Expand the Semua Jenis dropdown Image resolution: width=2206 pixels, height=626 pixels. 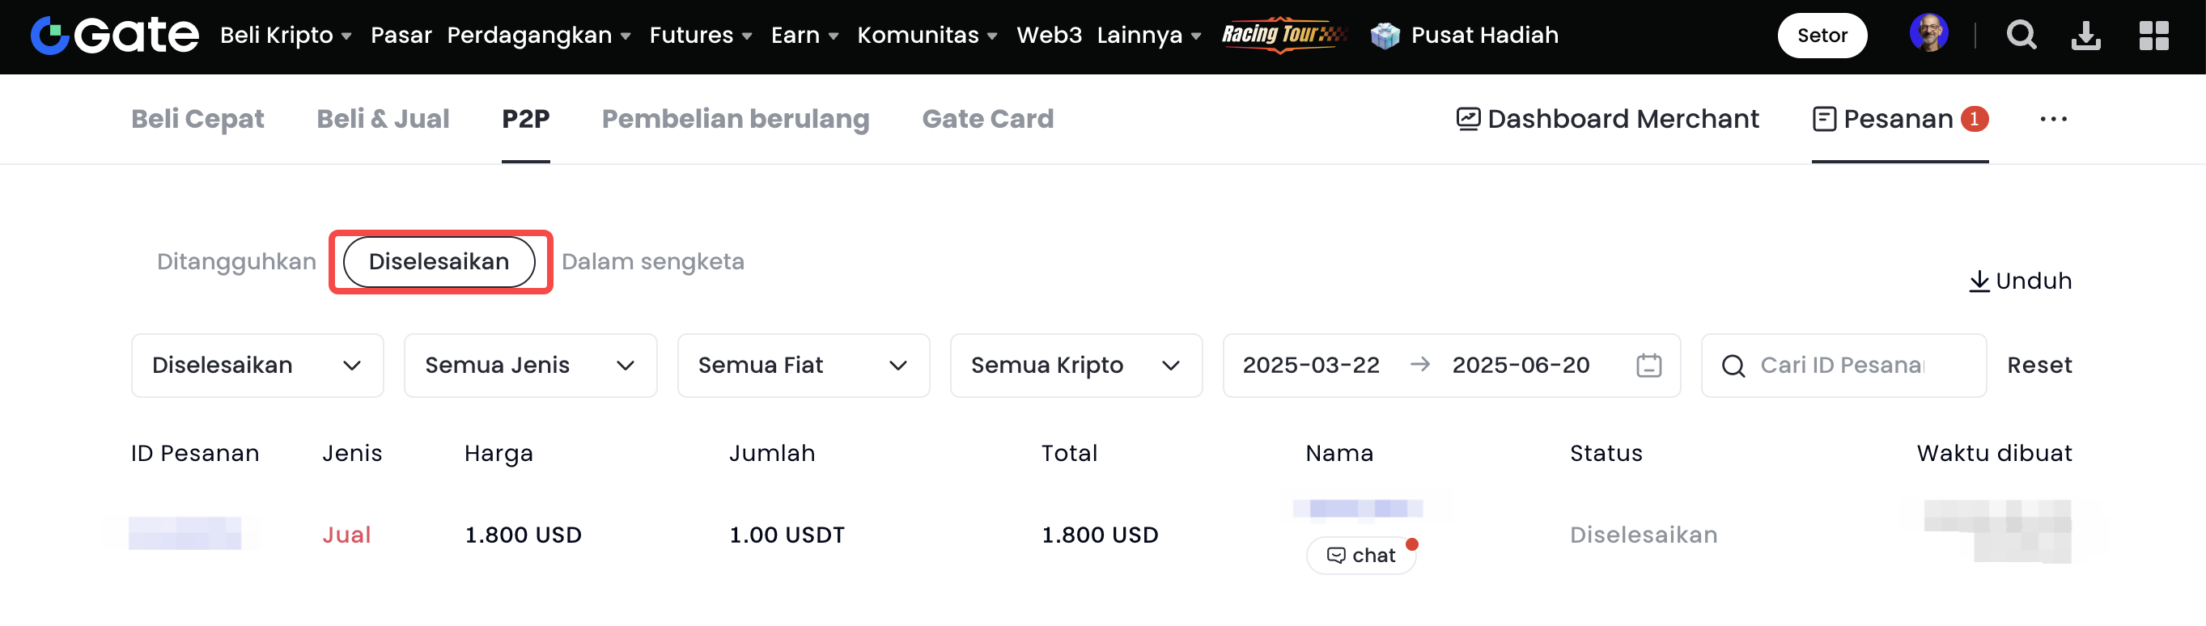pos(530,366)
